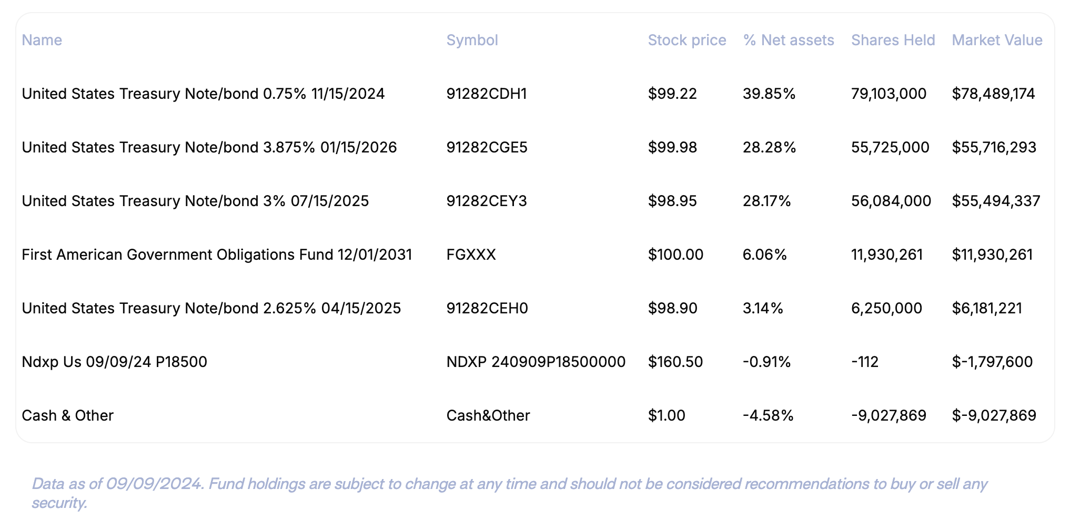Select the Treasury Note 0.75% 11/15/2024 row
Viewport: 1070px width, 530px height.
click(x=203, y=94)
